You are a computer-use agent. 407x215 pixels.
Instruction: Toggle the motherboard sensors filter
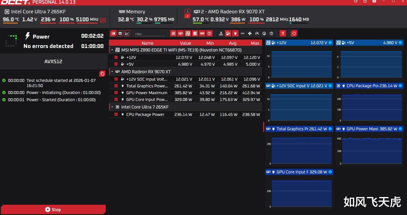click(188, 34)
